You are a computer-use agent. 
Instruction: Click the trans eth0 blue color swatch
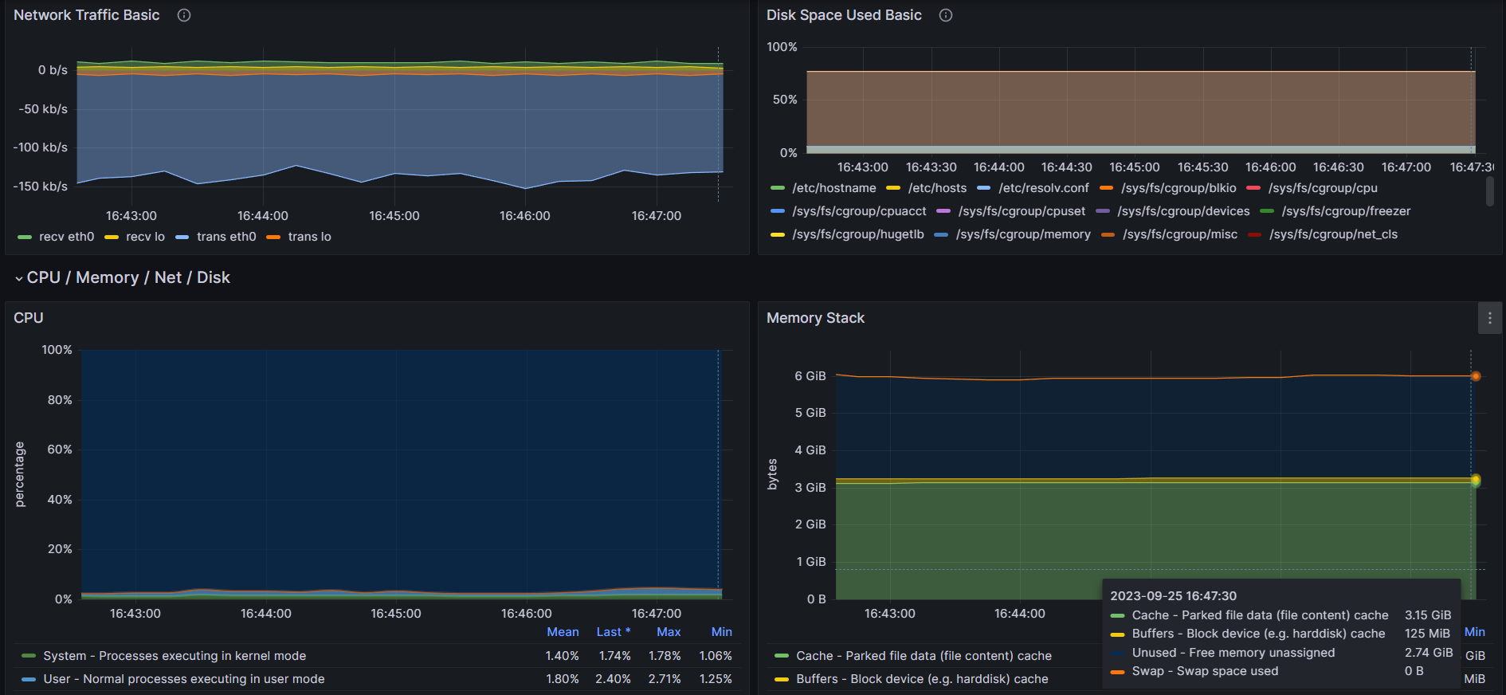[182, 237]
